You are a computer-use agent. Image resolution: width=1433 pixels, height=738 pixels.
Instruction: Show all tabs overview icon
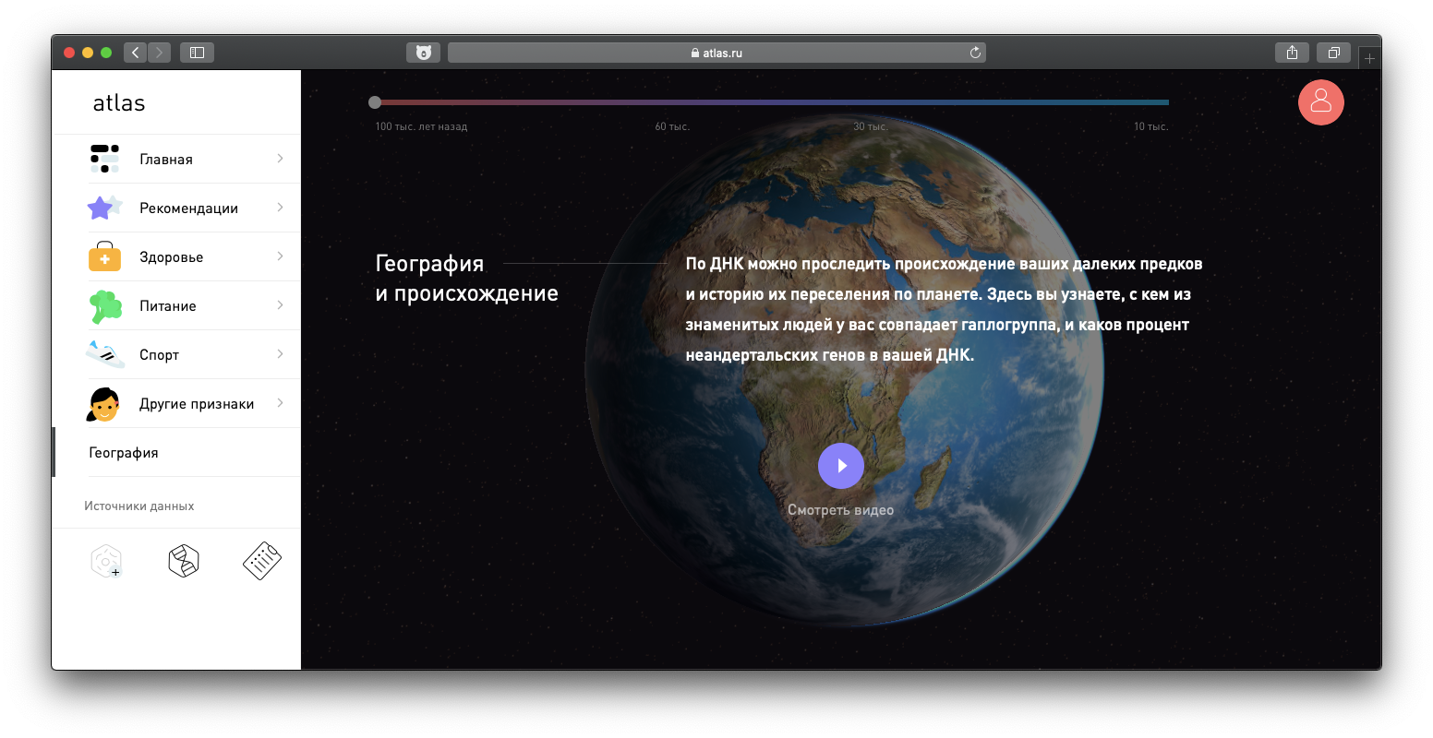tap(1333, 53)
